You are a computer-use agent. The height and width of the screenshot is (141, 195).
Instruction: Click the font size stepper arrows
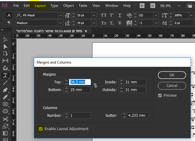tap(74, 15)
